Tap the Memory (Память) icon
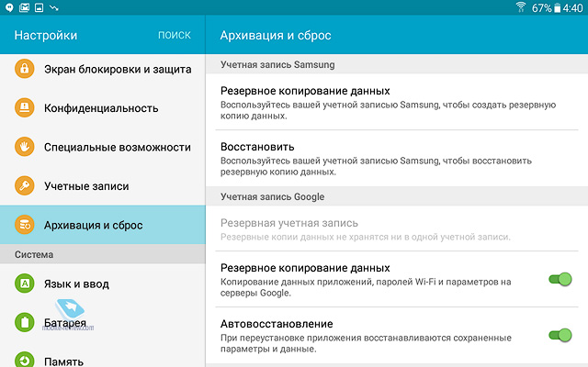 [x=25, y=360]
